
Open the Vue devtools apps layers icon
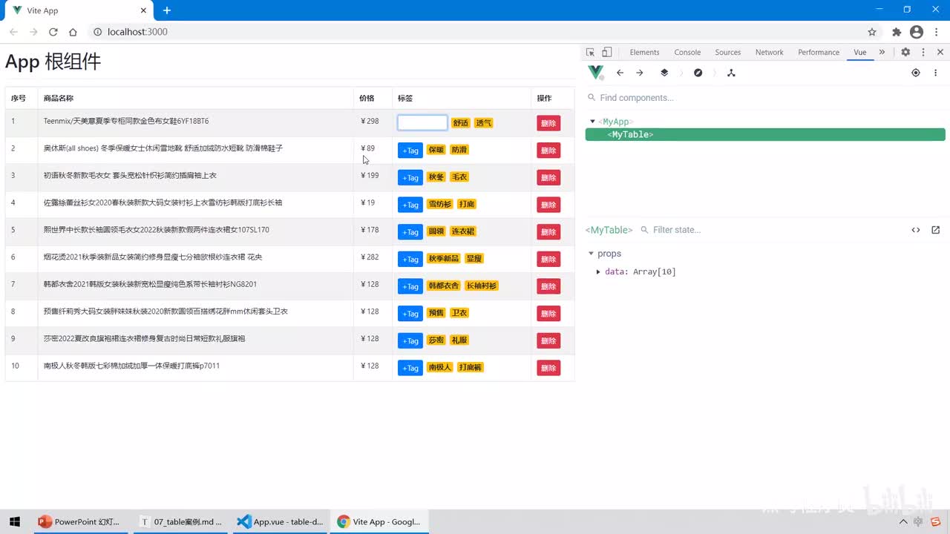tap(664, 73)
